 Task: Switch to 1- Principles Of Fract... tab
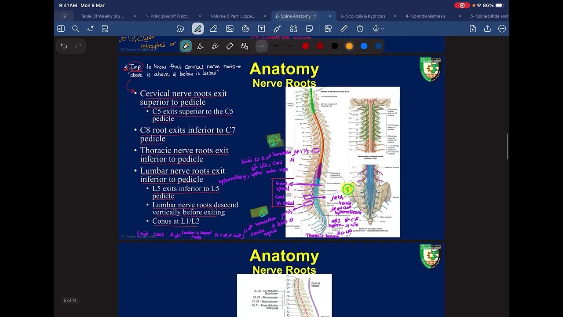tap(168, 16)
